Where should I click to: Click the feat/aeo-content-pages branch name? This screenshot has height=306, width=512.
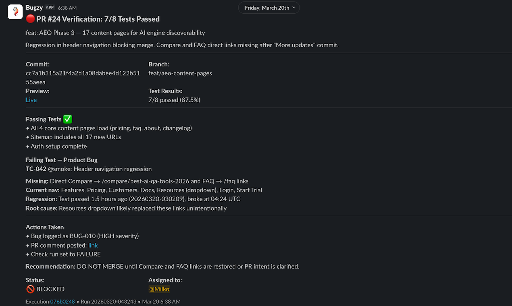click(180, 73)
